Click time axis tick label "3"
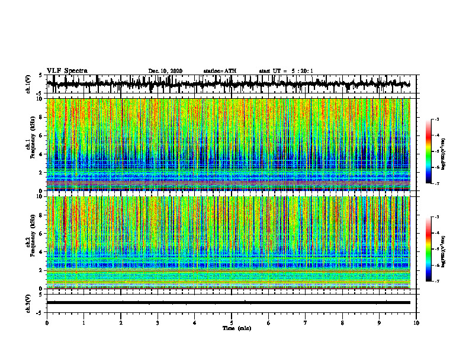The image size is (469, 362). [x=158, y=323]
